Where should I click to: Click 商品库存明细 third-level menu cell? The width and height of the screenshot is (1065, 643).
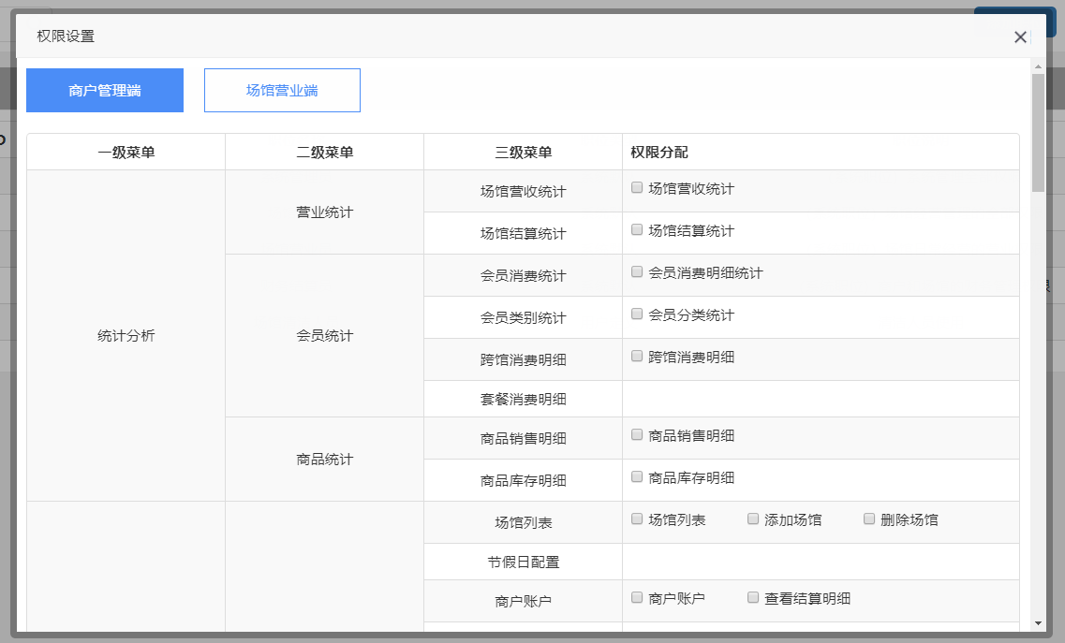(523, 481)
